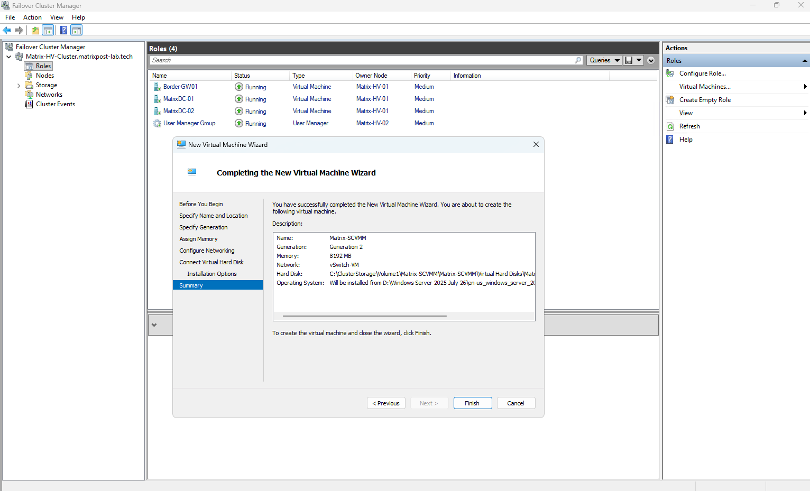Click Finish to create the virtual machine
Image resolution: width=810 pixels, height=491 pixels.
pos(473,403)
